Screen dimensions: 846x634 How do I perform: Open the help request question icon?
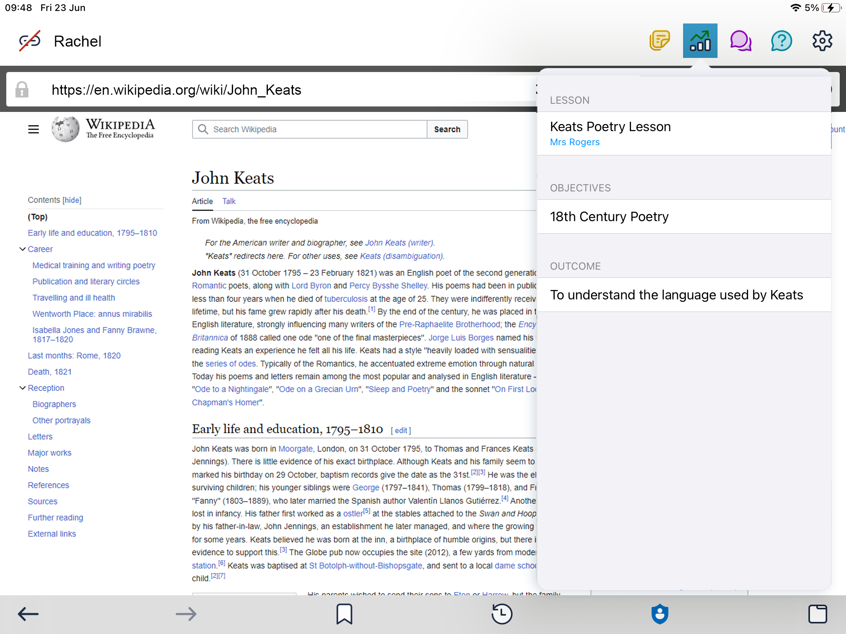[781, 41]
